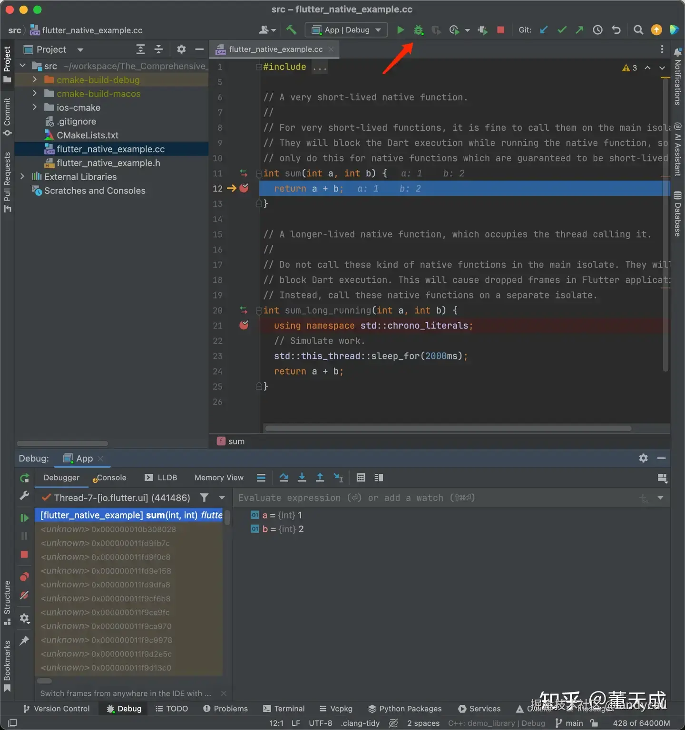
Task: Pin the debug tab
Action: (x=24, y=641)
